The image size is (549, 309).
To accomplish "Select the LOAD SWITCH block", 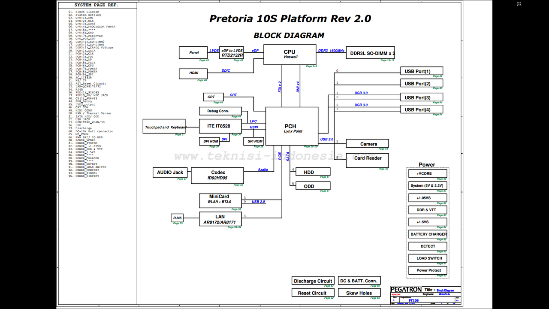I will (x=428, y=258).
